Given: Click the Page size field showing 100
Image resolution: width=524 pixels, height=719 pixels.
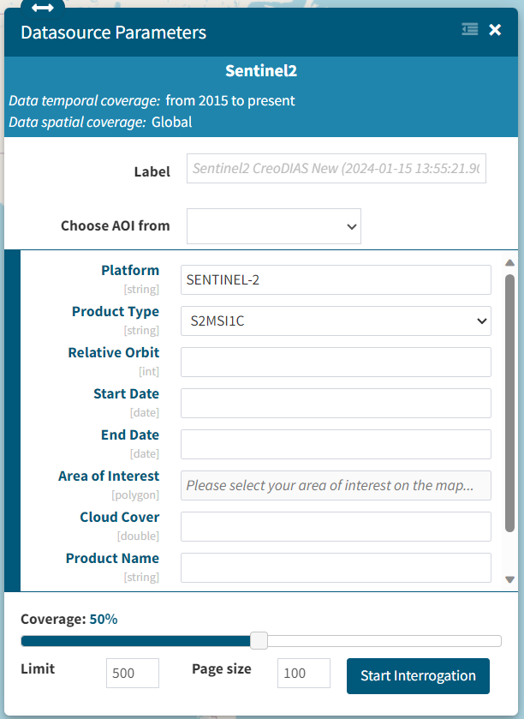Looking at the screenshot, I should [x=304, y=673].
